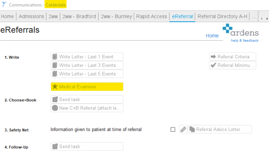This screenshot has height=155, width=269.
Task: Select Write Letter - Last 3 Events
Action: click(x=87, y=65)
